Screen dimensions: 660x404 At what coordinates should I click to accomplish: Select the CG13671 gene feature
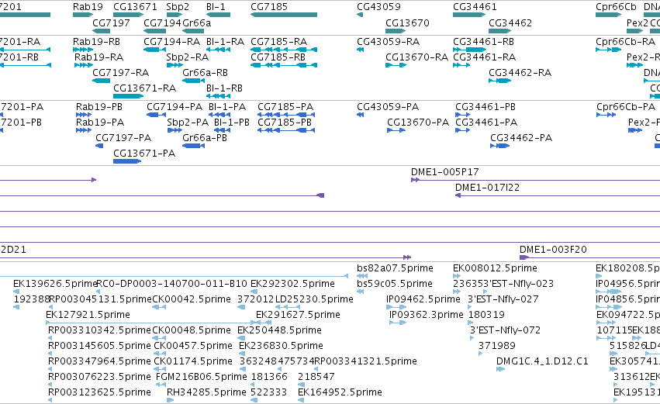point(129,15)
